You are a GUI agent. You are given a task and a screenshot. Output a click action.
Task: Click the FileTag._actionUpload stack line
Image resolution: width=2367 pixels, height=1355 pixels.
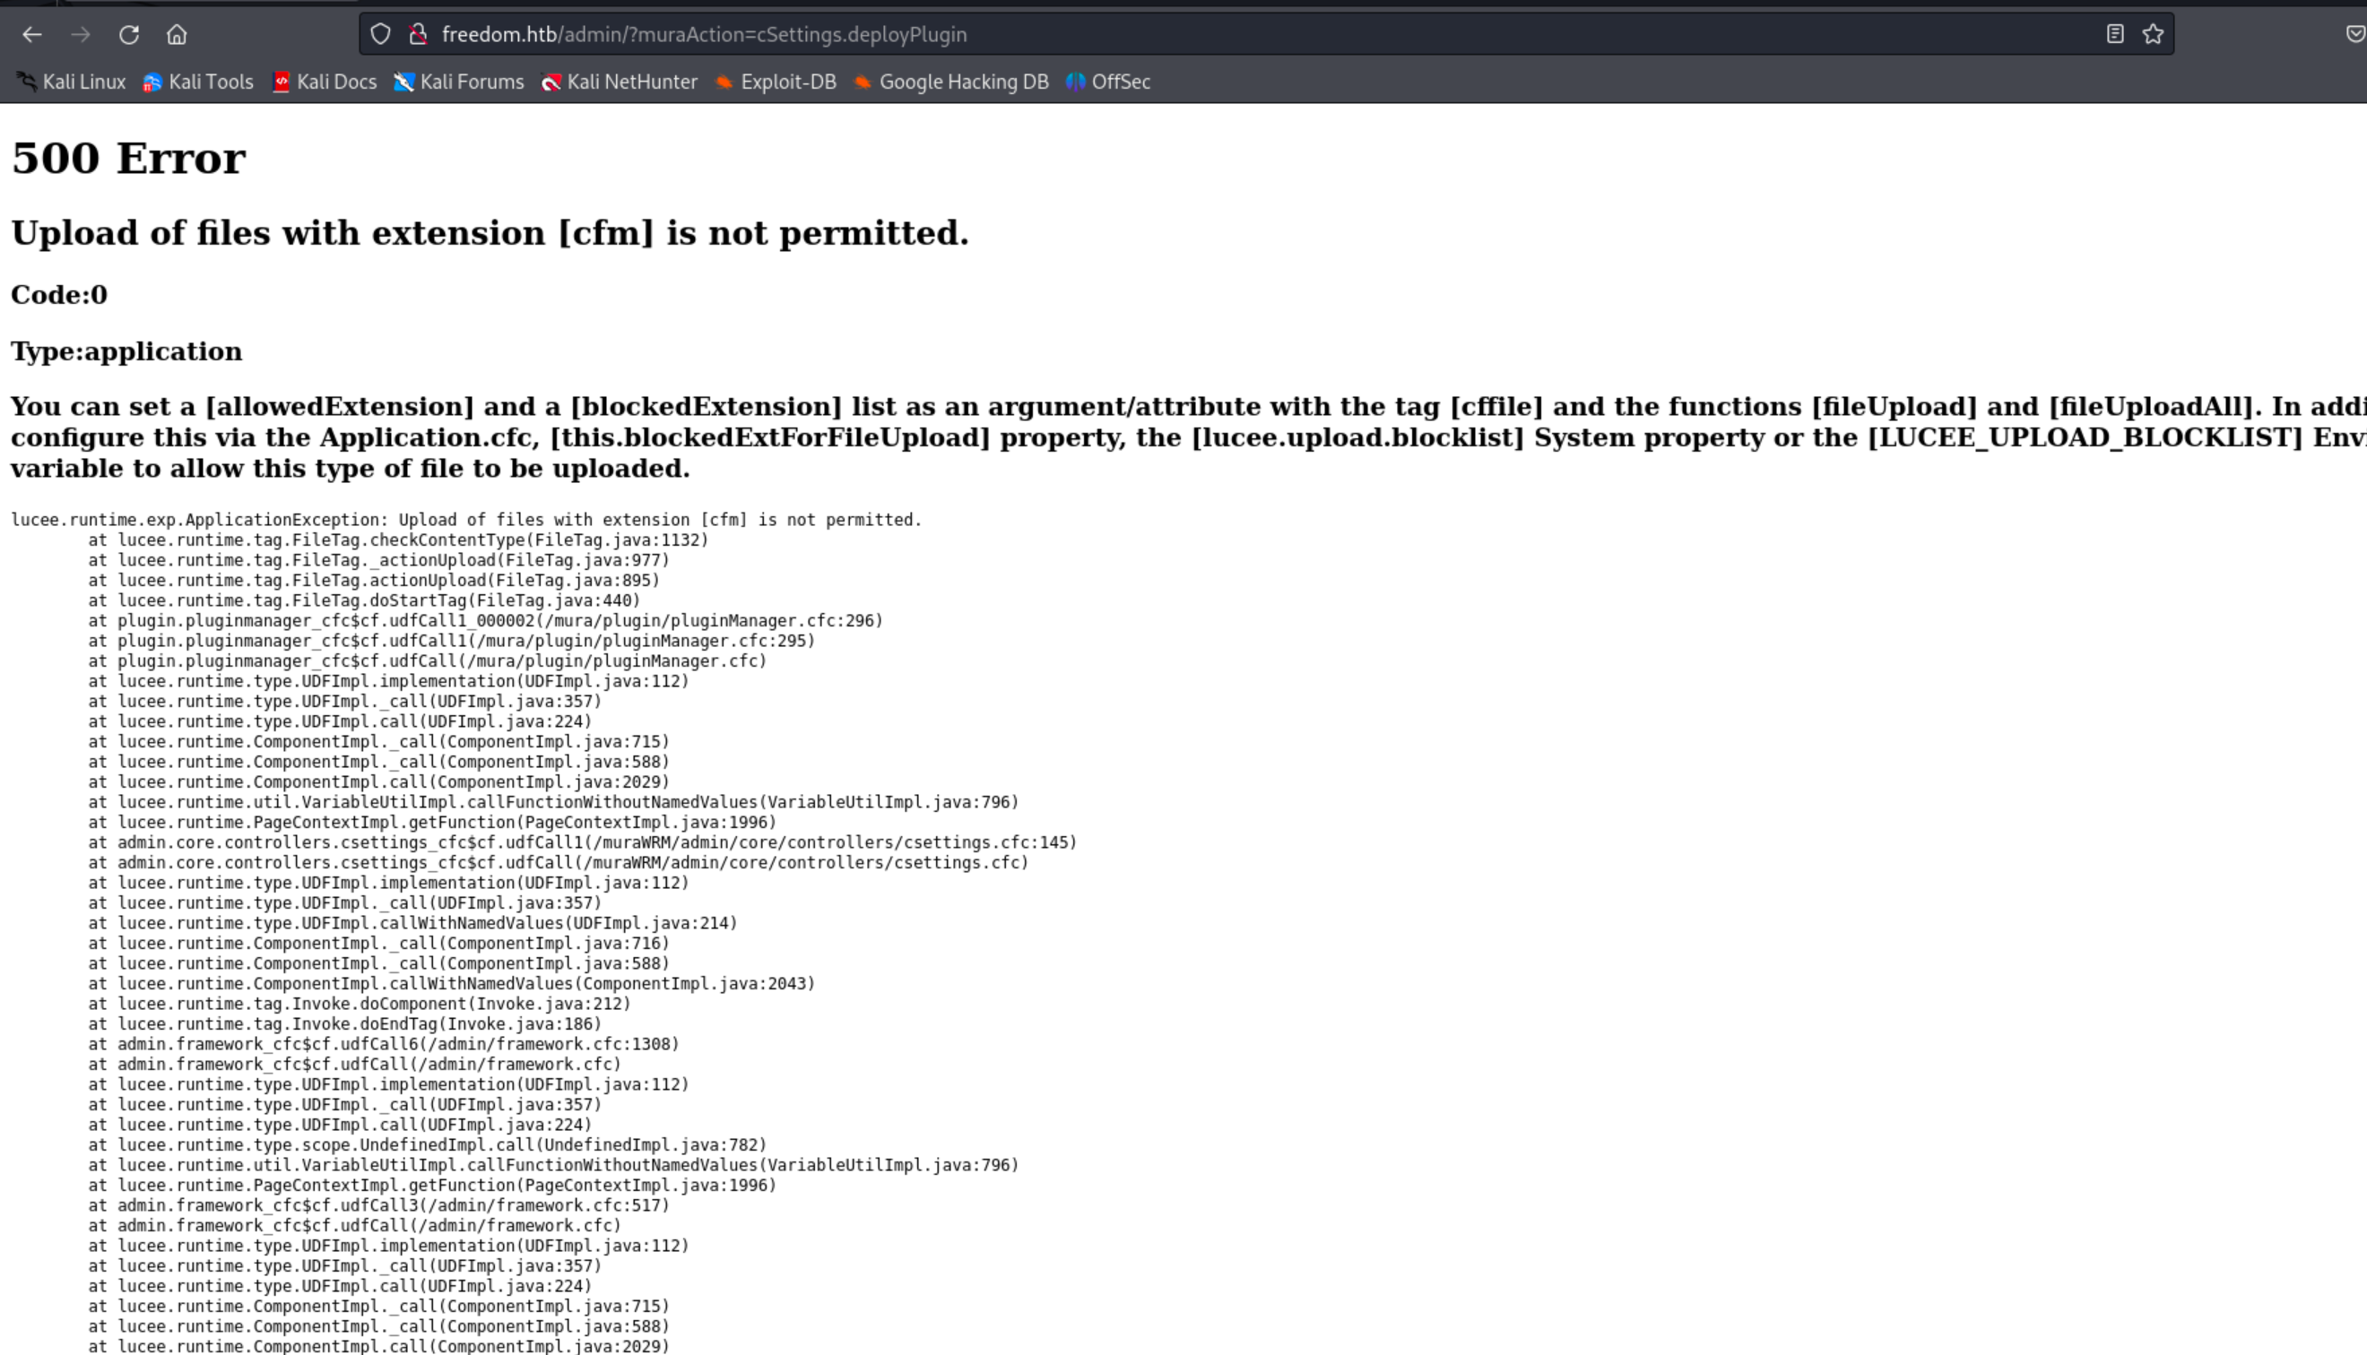click(x=379, y=560)
